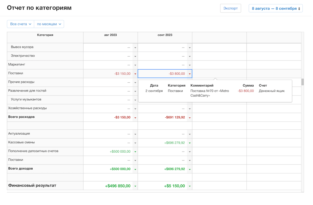The height and width of the screenshot is (205, 313).
Task: Click green arrow beside Кассовые смены +$696 279,92
Action: point(190,143)
